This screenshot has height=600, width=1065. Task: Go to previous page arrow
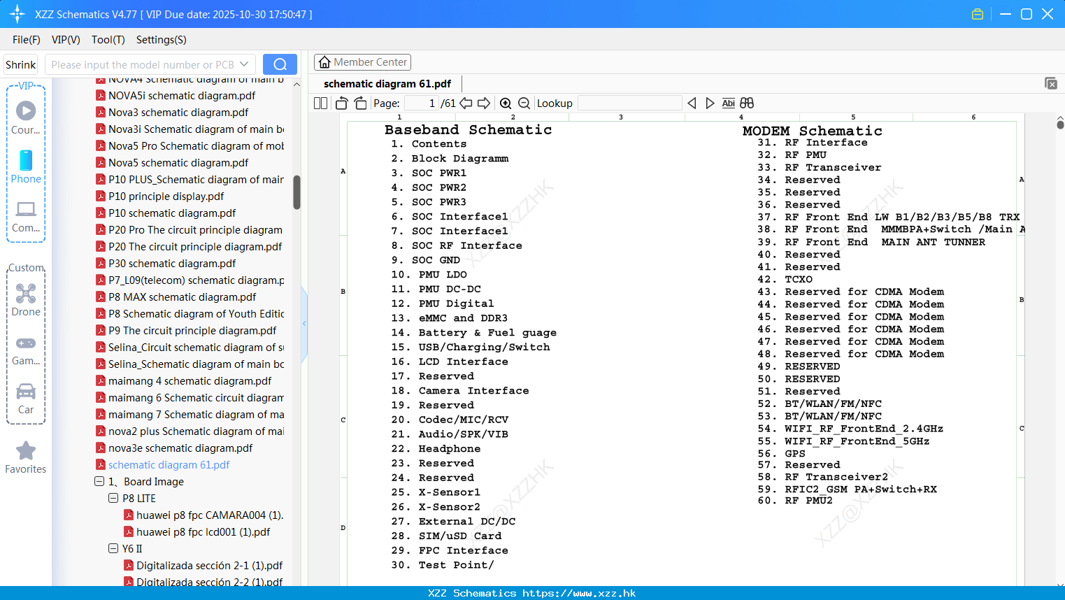pos(466,103)
